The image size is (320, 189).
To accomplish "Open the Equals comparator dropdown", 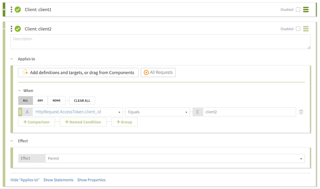I will coord(158,112).
